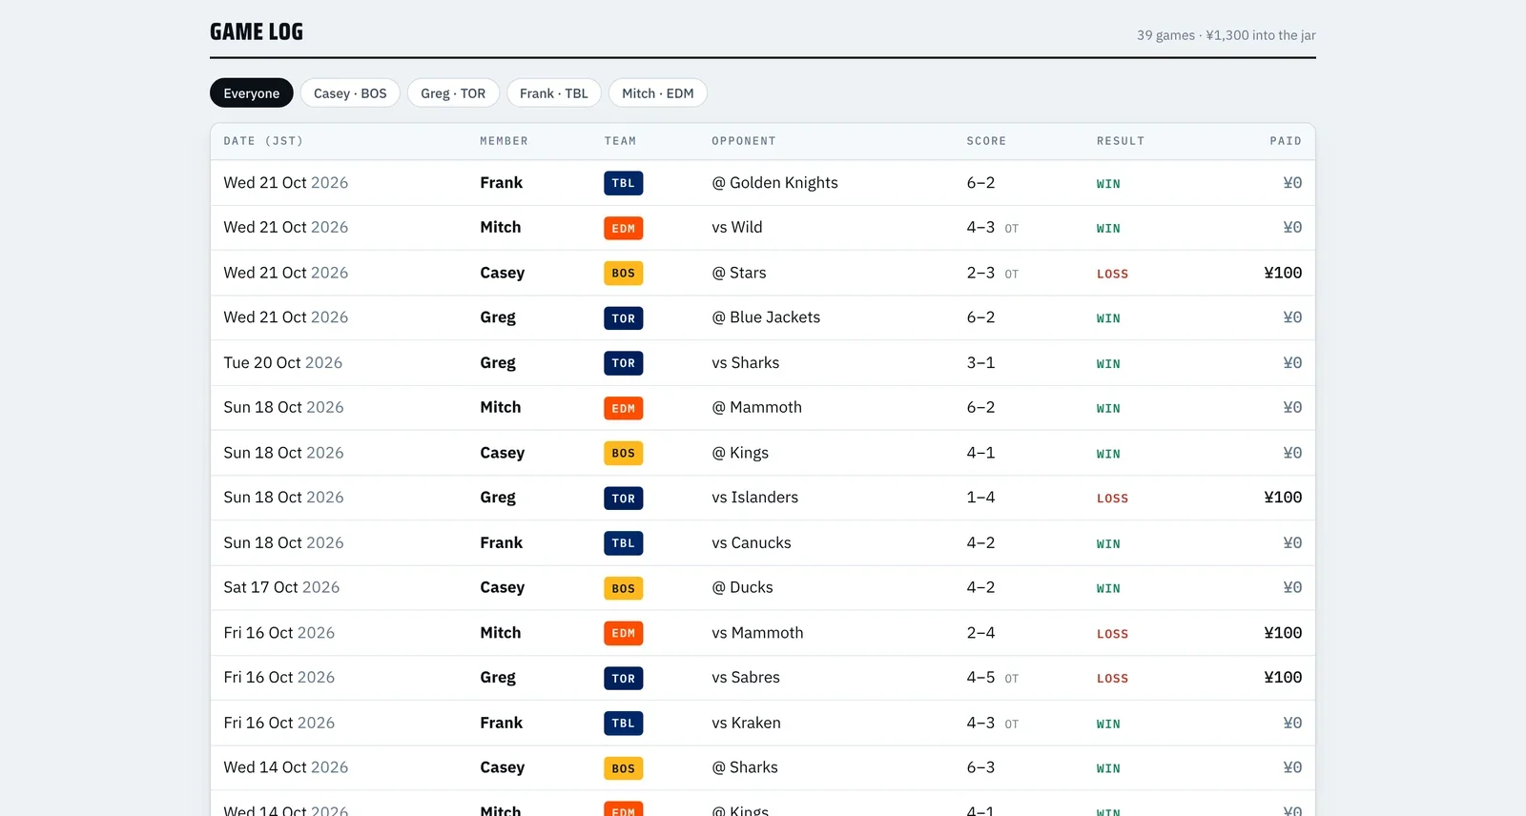Click TBL badge in Golden Knights row
The image size is (1526, 816).
624,183
